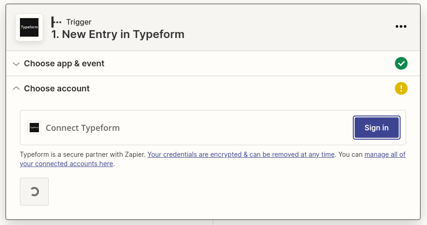Viewport: 427px width, 225px height.
Task: Open the Choose app & event section heading
Action: coord(64,64)
